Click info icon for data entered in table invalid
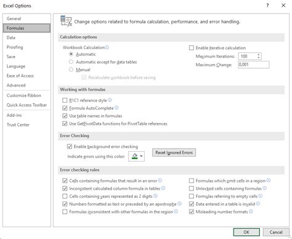Image resolution: width=292 pixels, height=239 pixels. (258, 204)
